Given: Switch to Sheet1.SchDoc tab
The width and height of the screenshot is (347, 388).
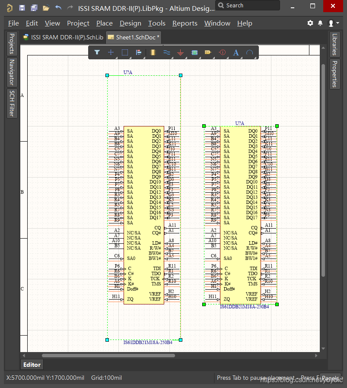Looking at the screenshot, I should [x=134, y=37].
